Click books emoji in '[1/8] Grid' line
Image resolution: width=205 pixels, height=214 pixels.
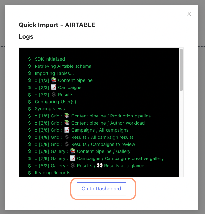(x=67, y=116)
